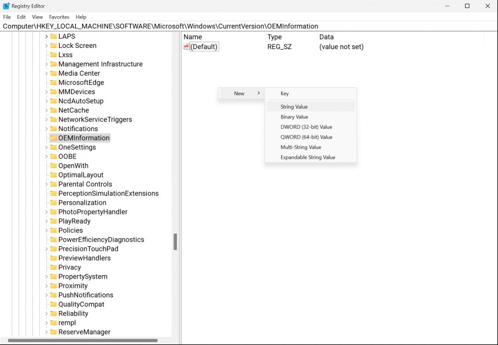
Task: Expand the OOBE key
Action: tap(46, 157)
